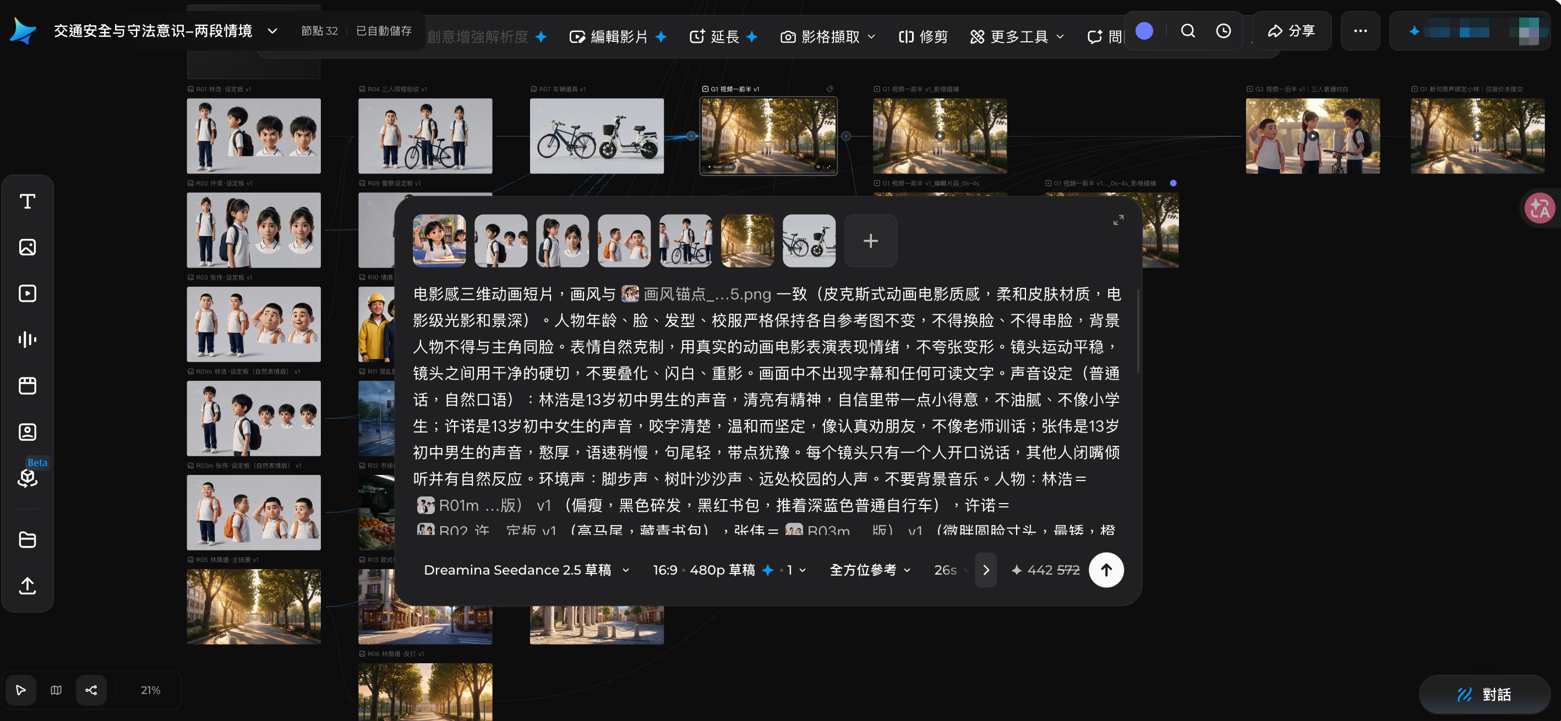Select the Image tool in left sidebar
Screen dimensions: 1561x721
[28, 247]
